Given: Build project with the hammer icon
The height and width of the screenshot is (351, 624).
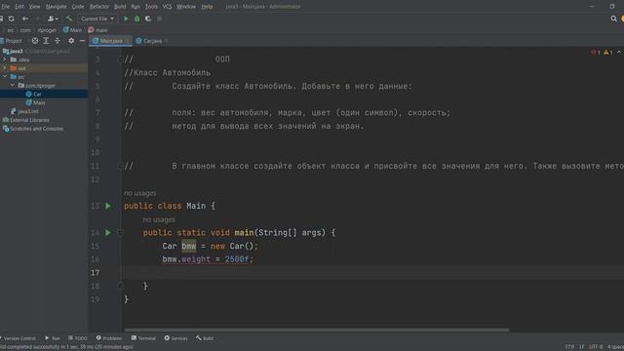Looking at the screenshot, I should [x=69, y=19].
